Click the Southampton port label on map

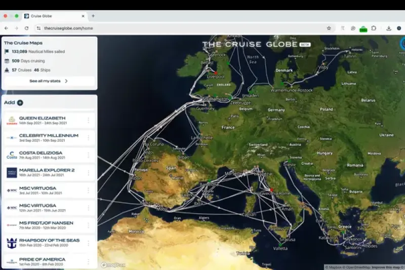(216, 99)
